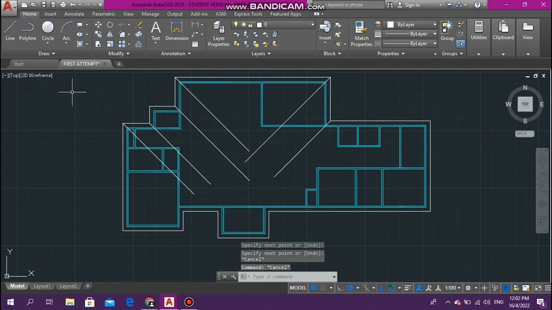Open Layer Properties manager
The image size is (552, 310).
click(x=219, y=34)
